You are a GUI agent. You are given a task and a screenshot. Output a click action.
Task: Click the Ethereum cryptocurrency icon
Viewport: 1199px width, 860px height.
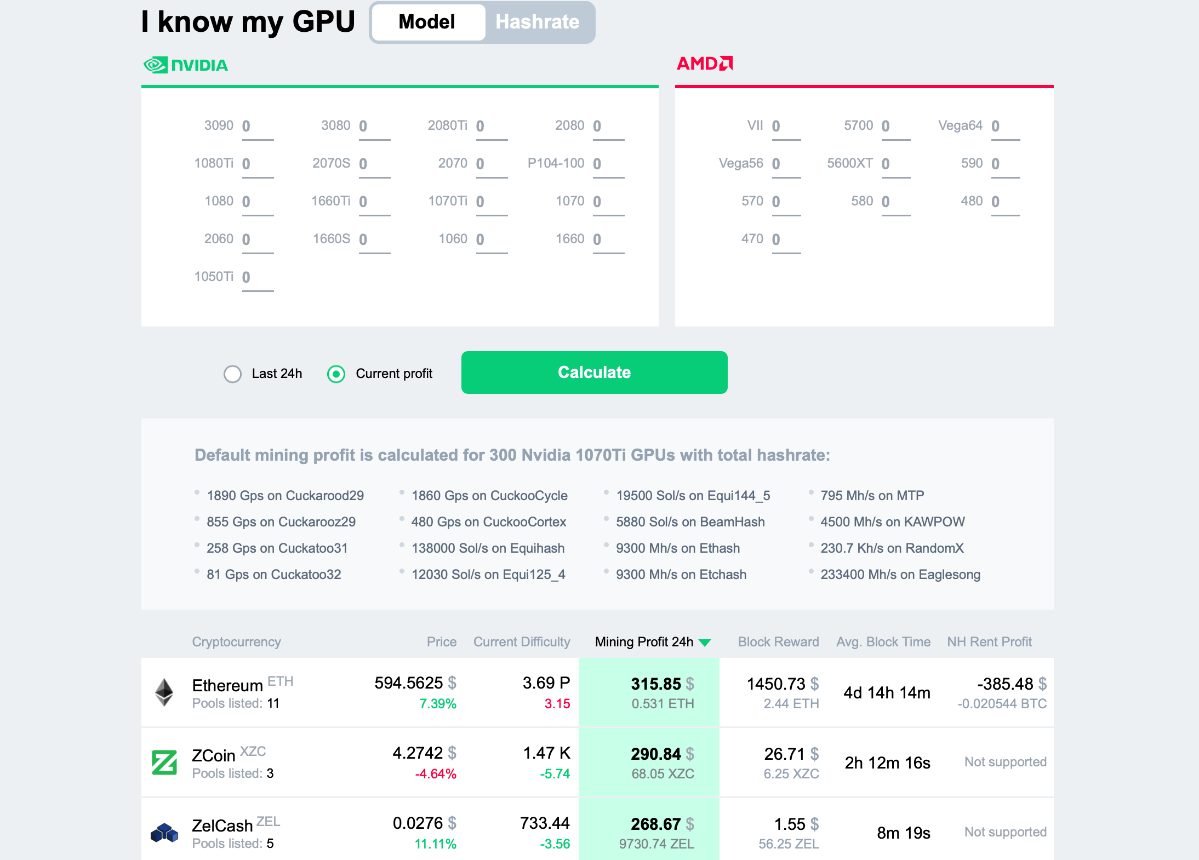(161, 692)
